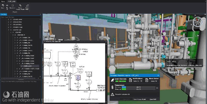Click the compass navigation widget in the 3D view
This screenshot has height=104, width=207.
(197, 22)
